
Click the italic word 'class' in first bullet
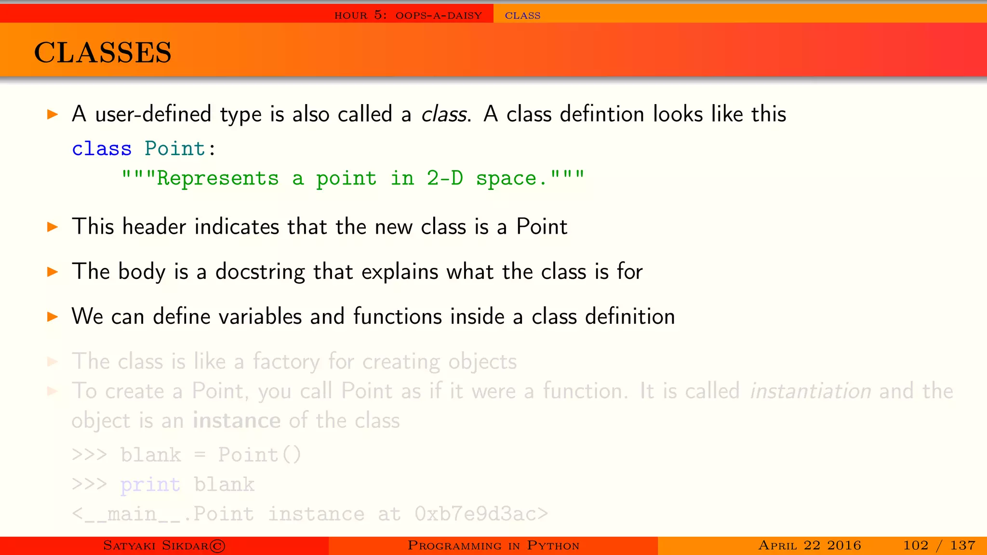pyautogui.click(x=444, y=115)
